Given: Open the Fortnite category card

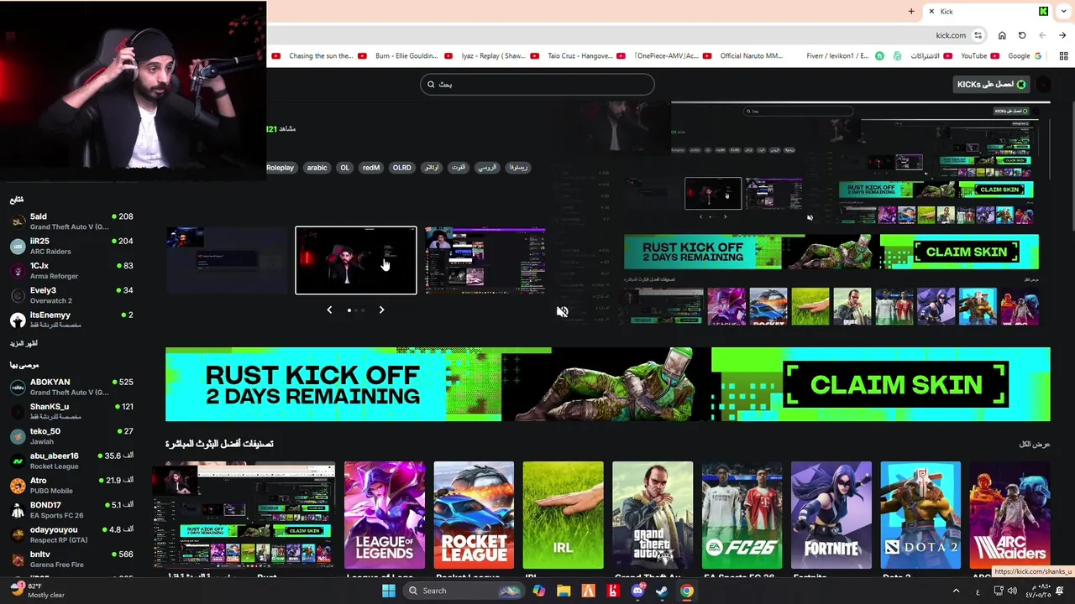Looking at the screenshot, I should point(831,515).
